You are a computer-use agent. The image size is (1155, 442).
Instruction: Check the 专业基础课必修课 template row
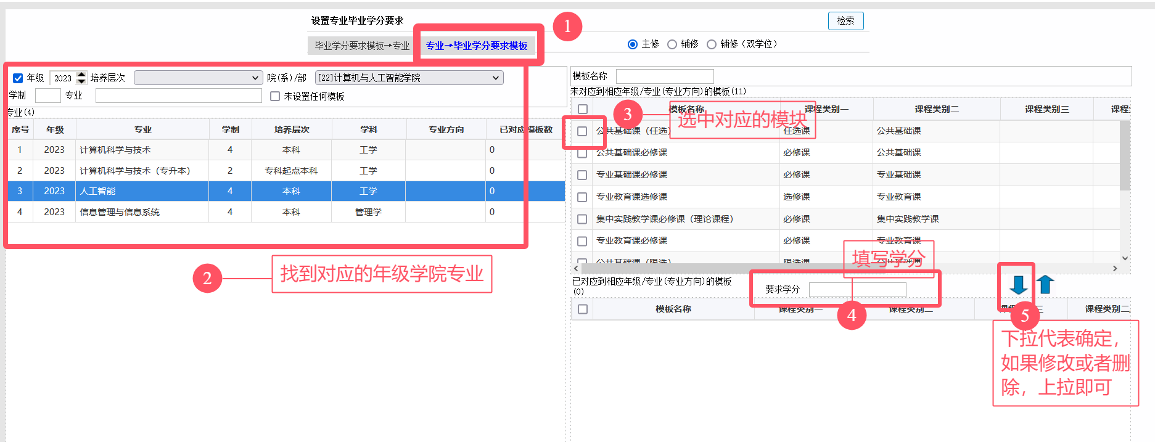582,175
